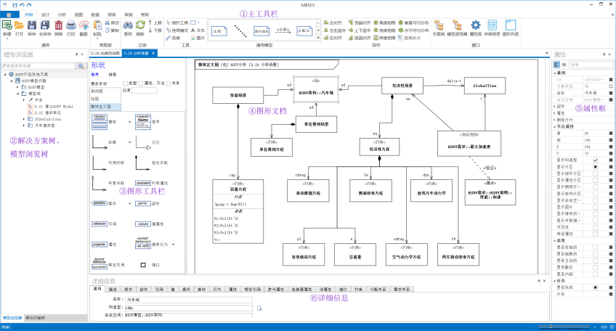Open the 属性框 gear icon in window group

tap(476, 26)
